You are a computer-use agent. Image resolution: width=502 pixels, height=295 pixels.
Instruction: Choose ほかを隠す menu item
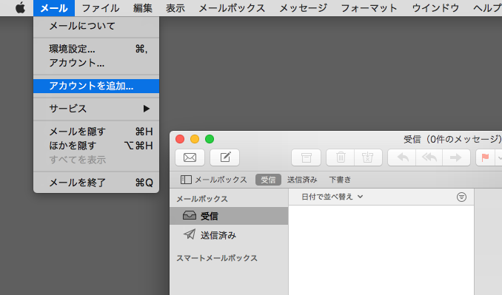pyautogui.click(x=96, y=146)
